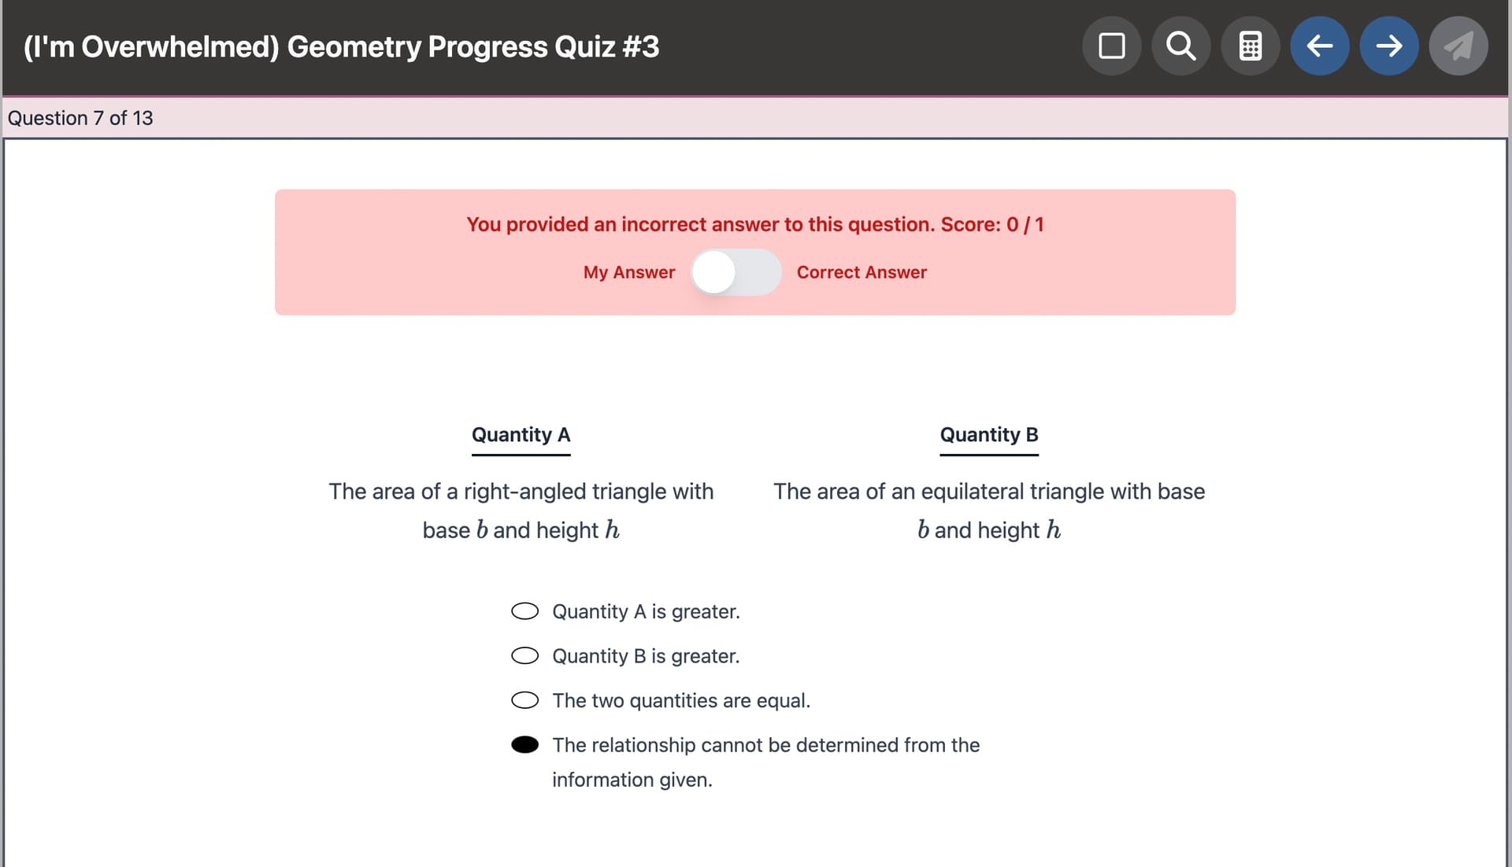Click the Quantity A heading
The image size is (1512, 867).
(521, 435)
